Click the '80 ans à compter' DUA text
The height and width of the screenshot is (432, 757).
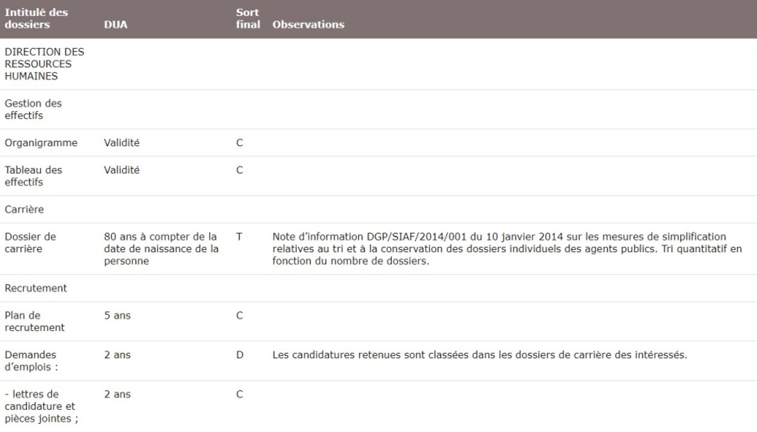pyautogui.click(x=161, y=249)
